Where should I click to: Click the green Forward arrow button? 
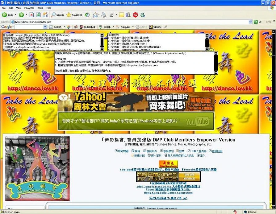click(x=21, y=15)
